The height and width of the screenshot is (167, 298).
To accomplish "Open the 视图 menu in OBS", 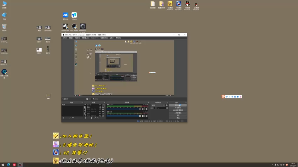I will coord(77,38).
